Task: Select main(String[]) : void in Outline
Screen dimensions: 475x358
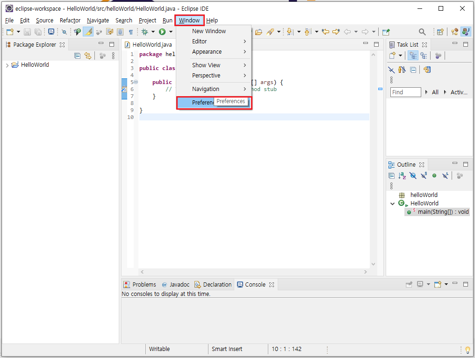Action: [x=438, y=212]
